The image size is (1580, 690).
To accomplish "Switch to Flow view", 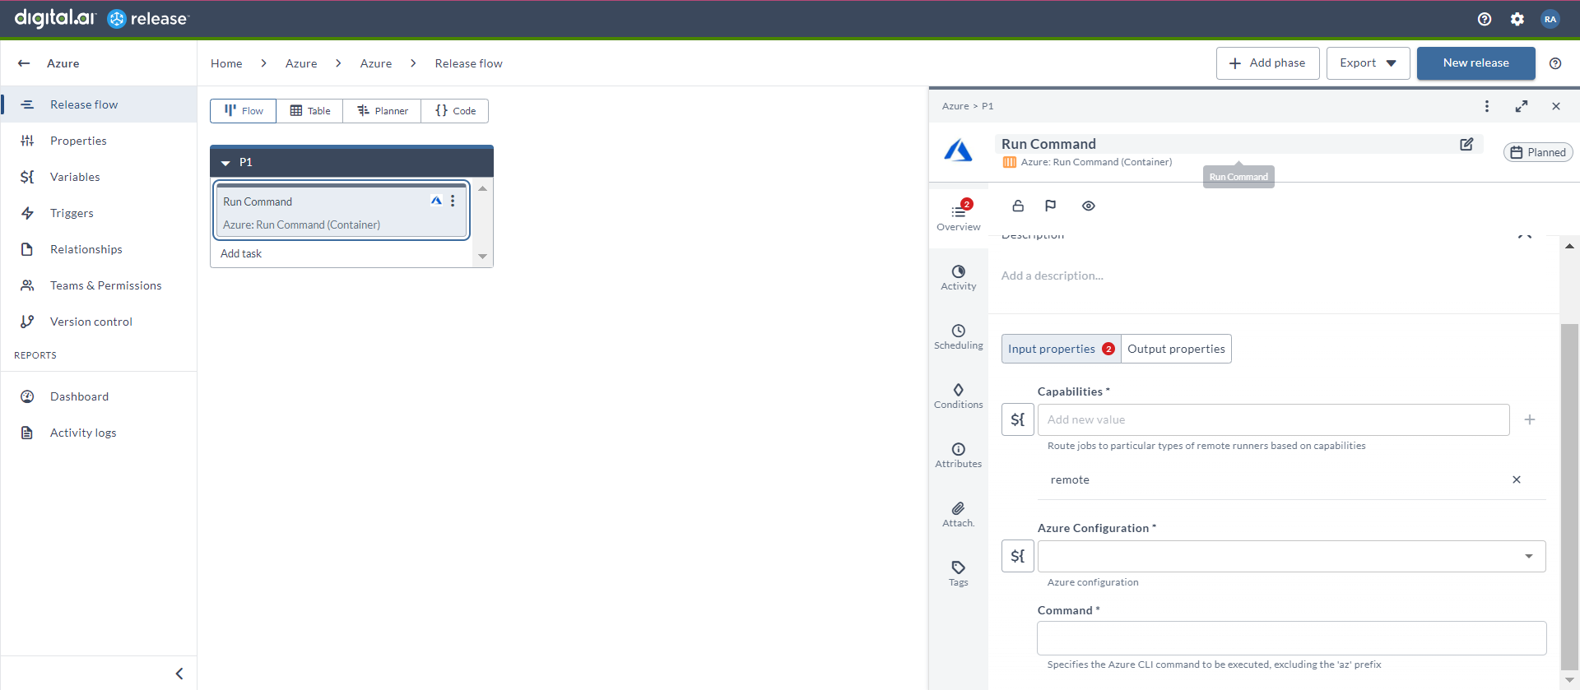I will 244,111.
